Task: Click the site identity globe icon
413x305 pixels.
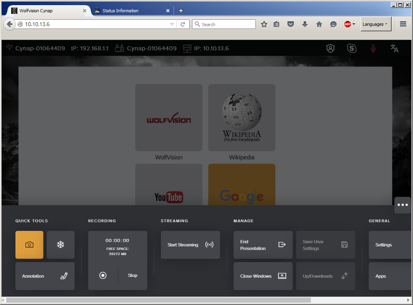Action: click(20, 24)
